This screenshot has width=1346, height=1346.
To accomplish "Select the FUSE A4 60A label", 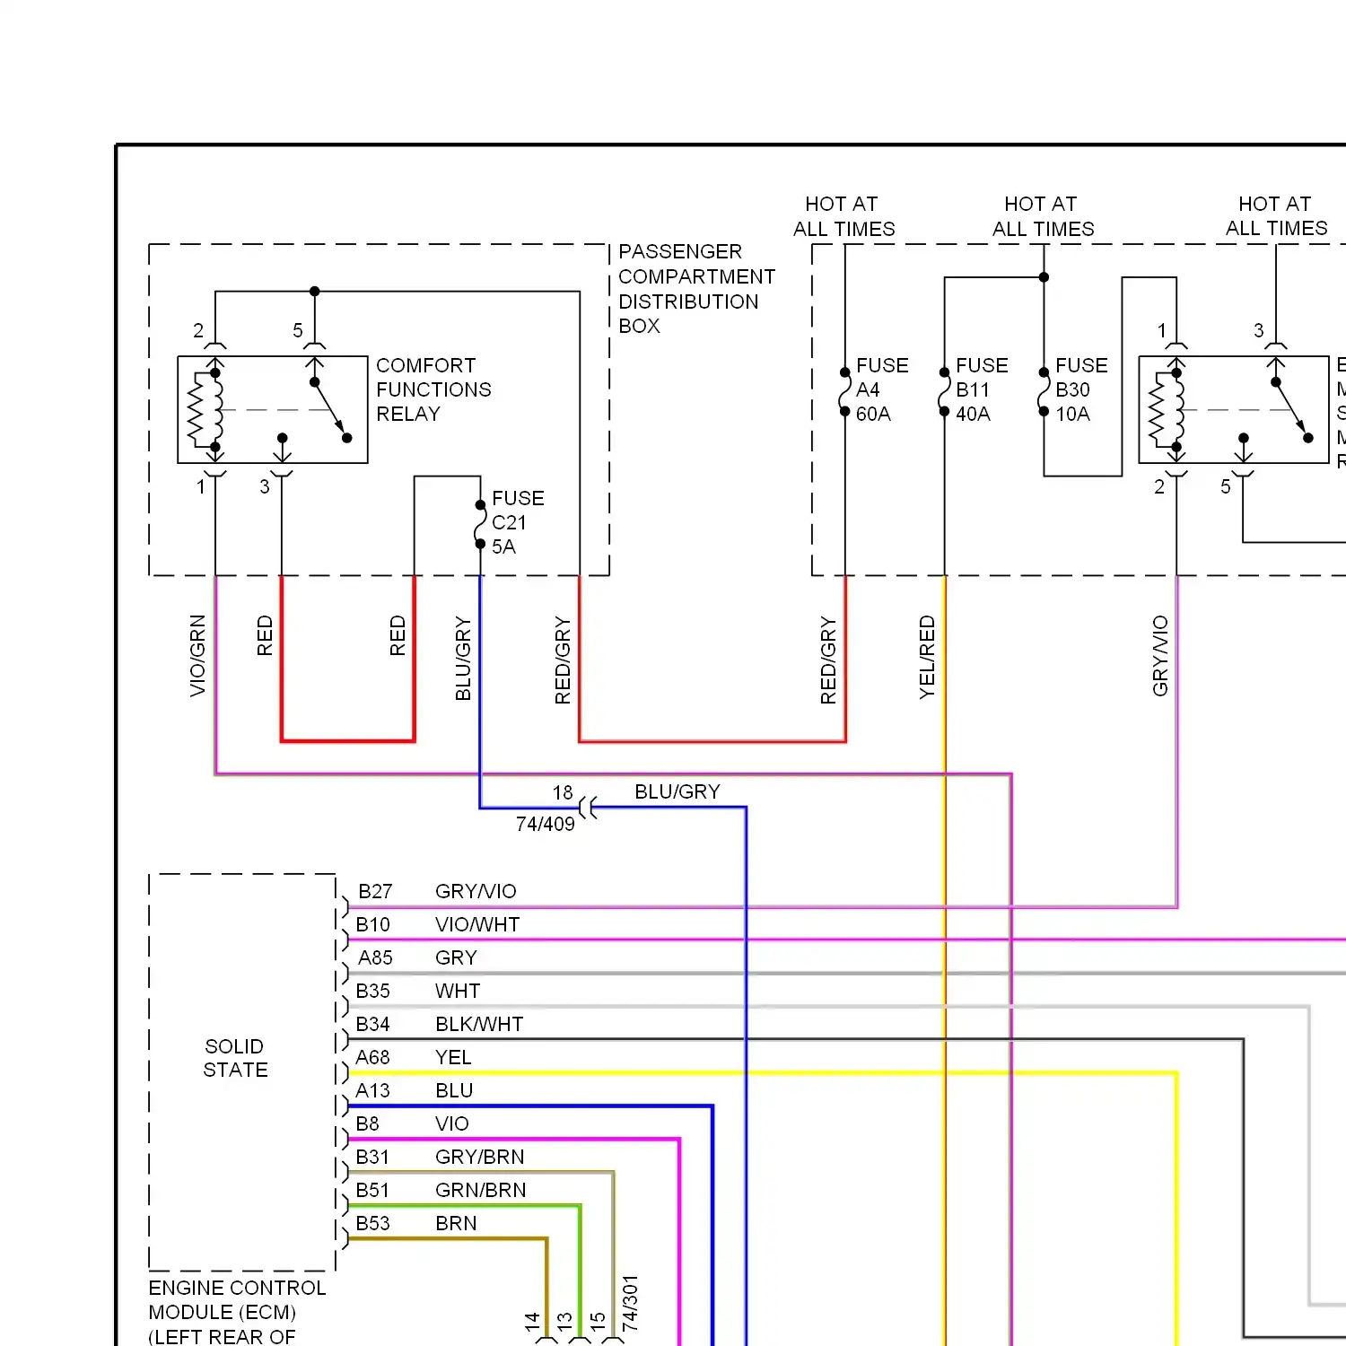I will click(882, 389).
